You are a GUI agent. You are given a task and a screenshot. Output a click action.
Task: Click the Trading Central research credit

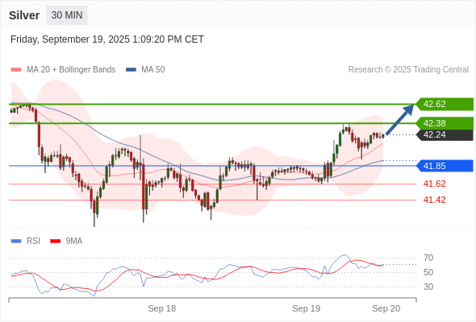[408, 70]
